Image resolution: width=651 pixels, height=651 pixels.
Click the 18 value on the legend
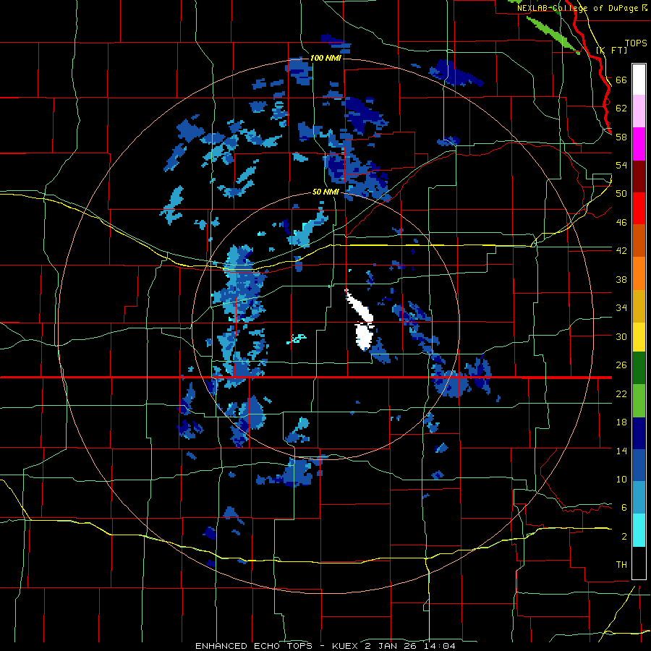pyautogui.click(x=621, y=422)
